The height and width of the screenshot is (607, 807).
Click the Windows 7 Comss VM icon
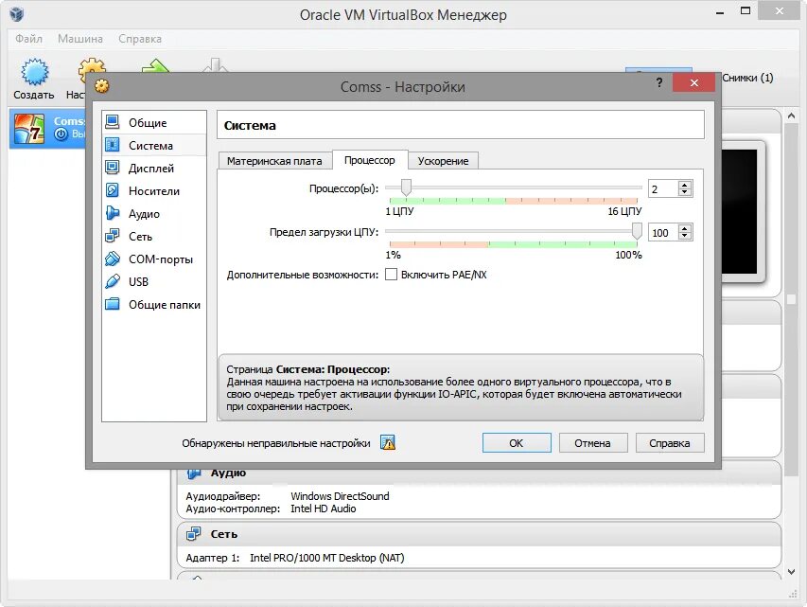tap(28, 128)
